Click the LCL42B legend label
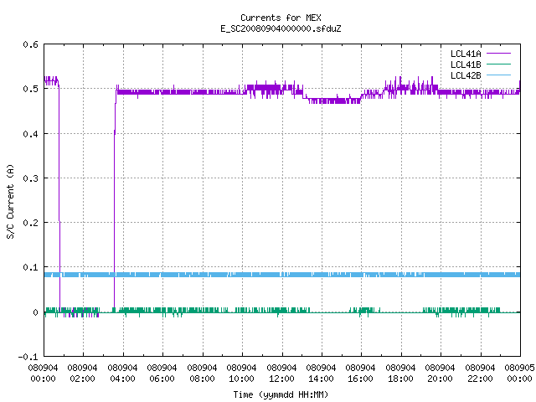This screenshot has height=402, width=536. pyautogui.click(x=466, y=75)
